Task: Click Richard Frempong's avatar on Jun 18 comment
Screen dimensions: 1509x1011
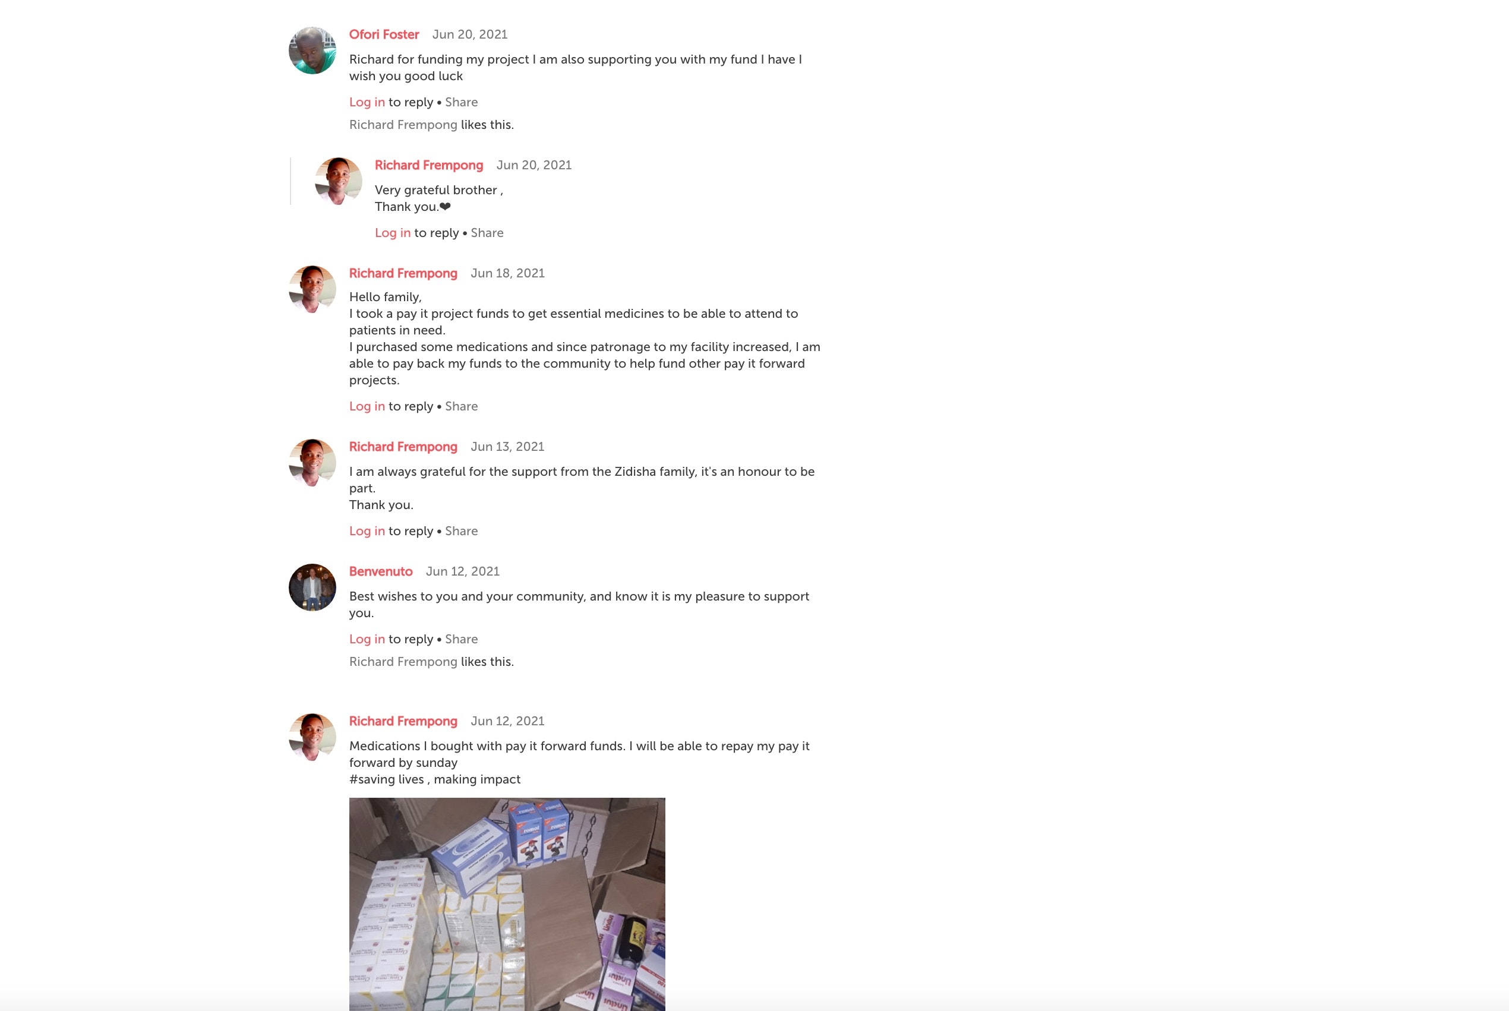Action: [x=312, y=289]
